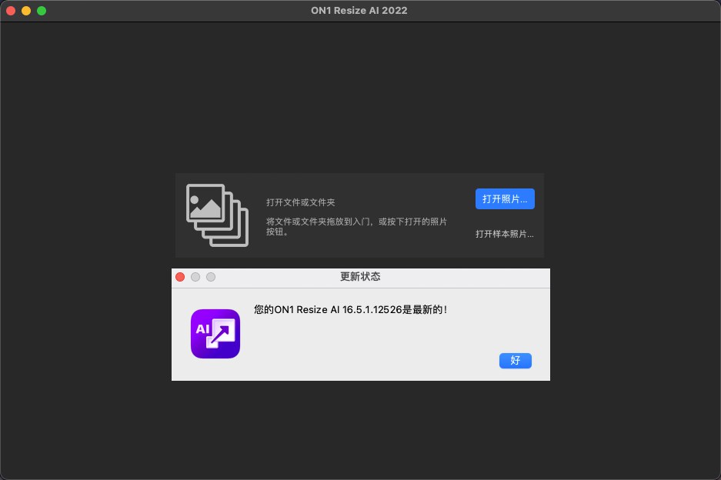Viewport: 721px width, 480px height.
Task: Click the version message 您的ON1 Resize AI 16.5.1.12526是最新的!
Action: pyautogui.click(x=350, y=309)
